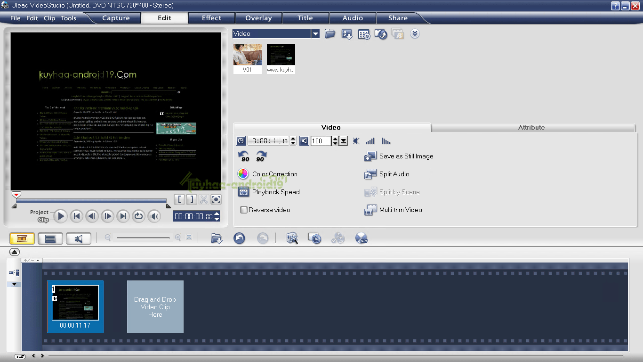The image size is (643, 362).
Task: Open the Library Manager icon
Action: 364,34
